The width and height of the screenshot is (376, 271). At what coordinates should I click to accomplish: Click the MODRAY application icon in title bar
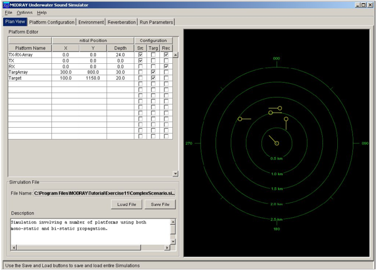pyautogui.click(x=6, y=5)
